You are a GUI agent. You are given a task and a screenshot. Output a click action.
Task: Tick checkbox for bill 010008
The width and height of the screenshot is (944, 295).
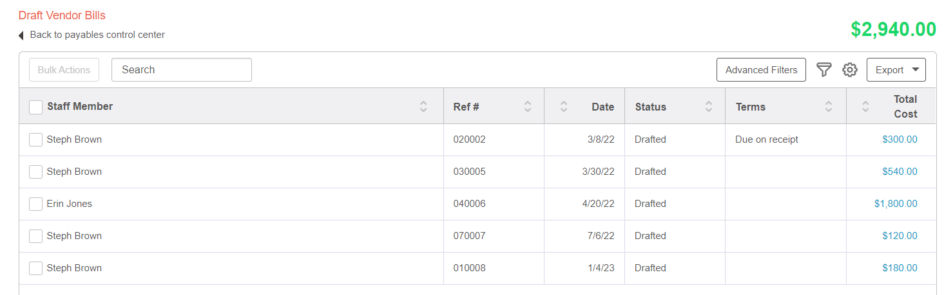[36, 268]
